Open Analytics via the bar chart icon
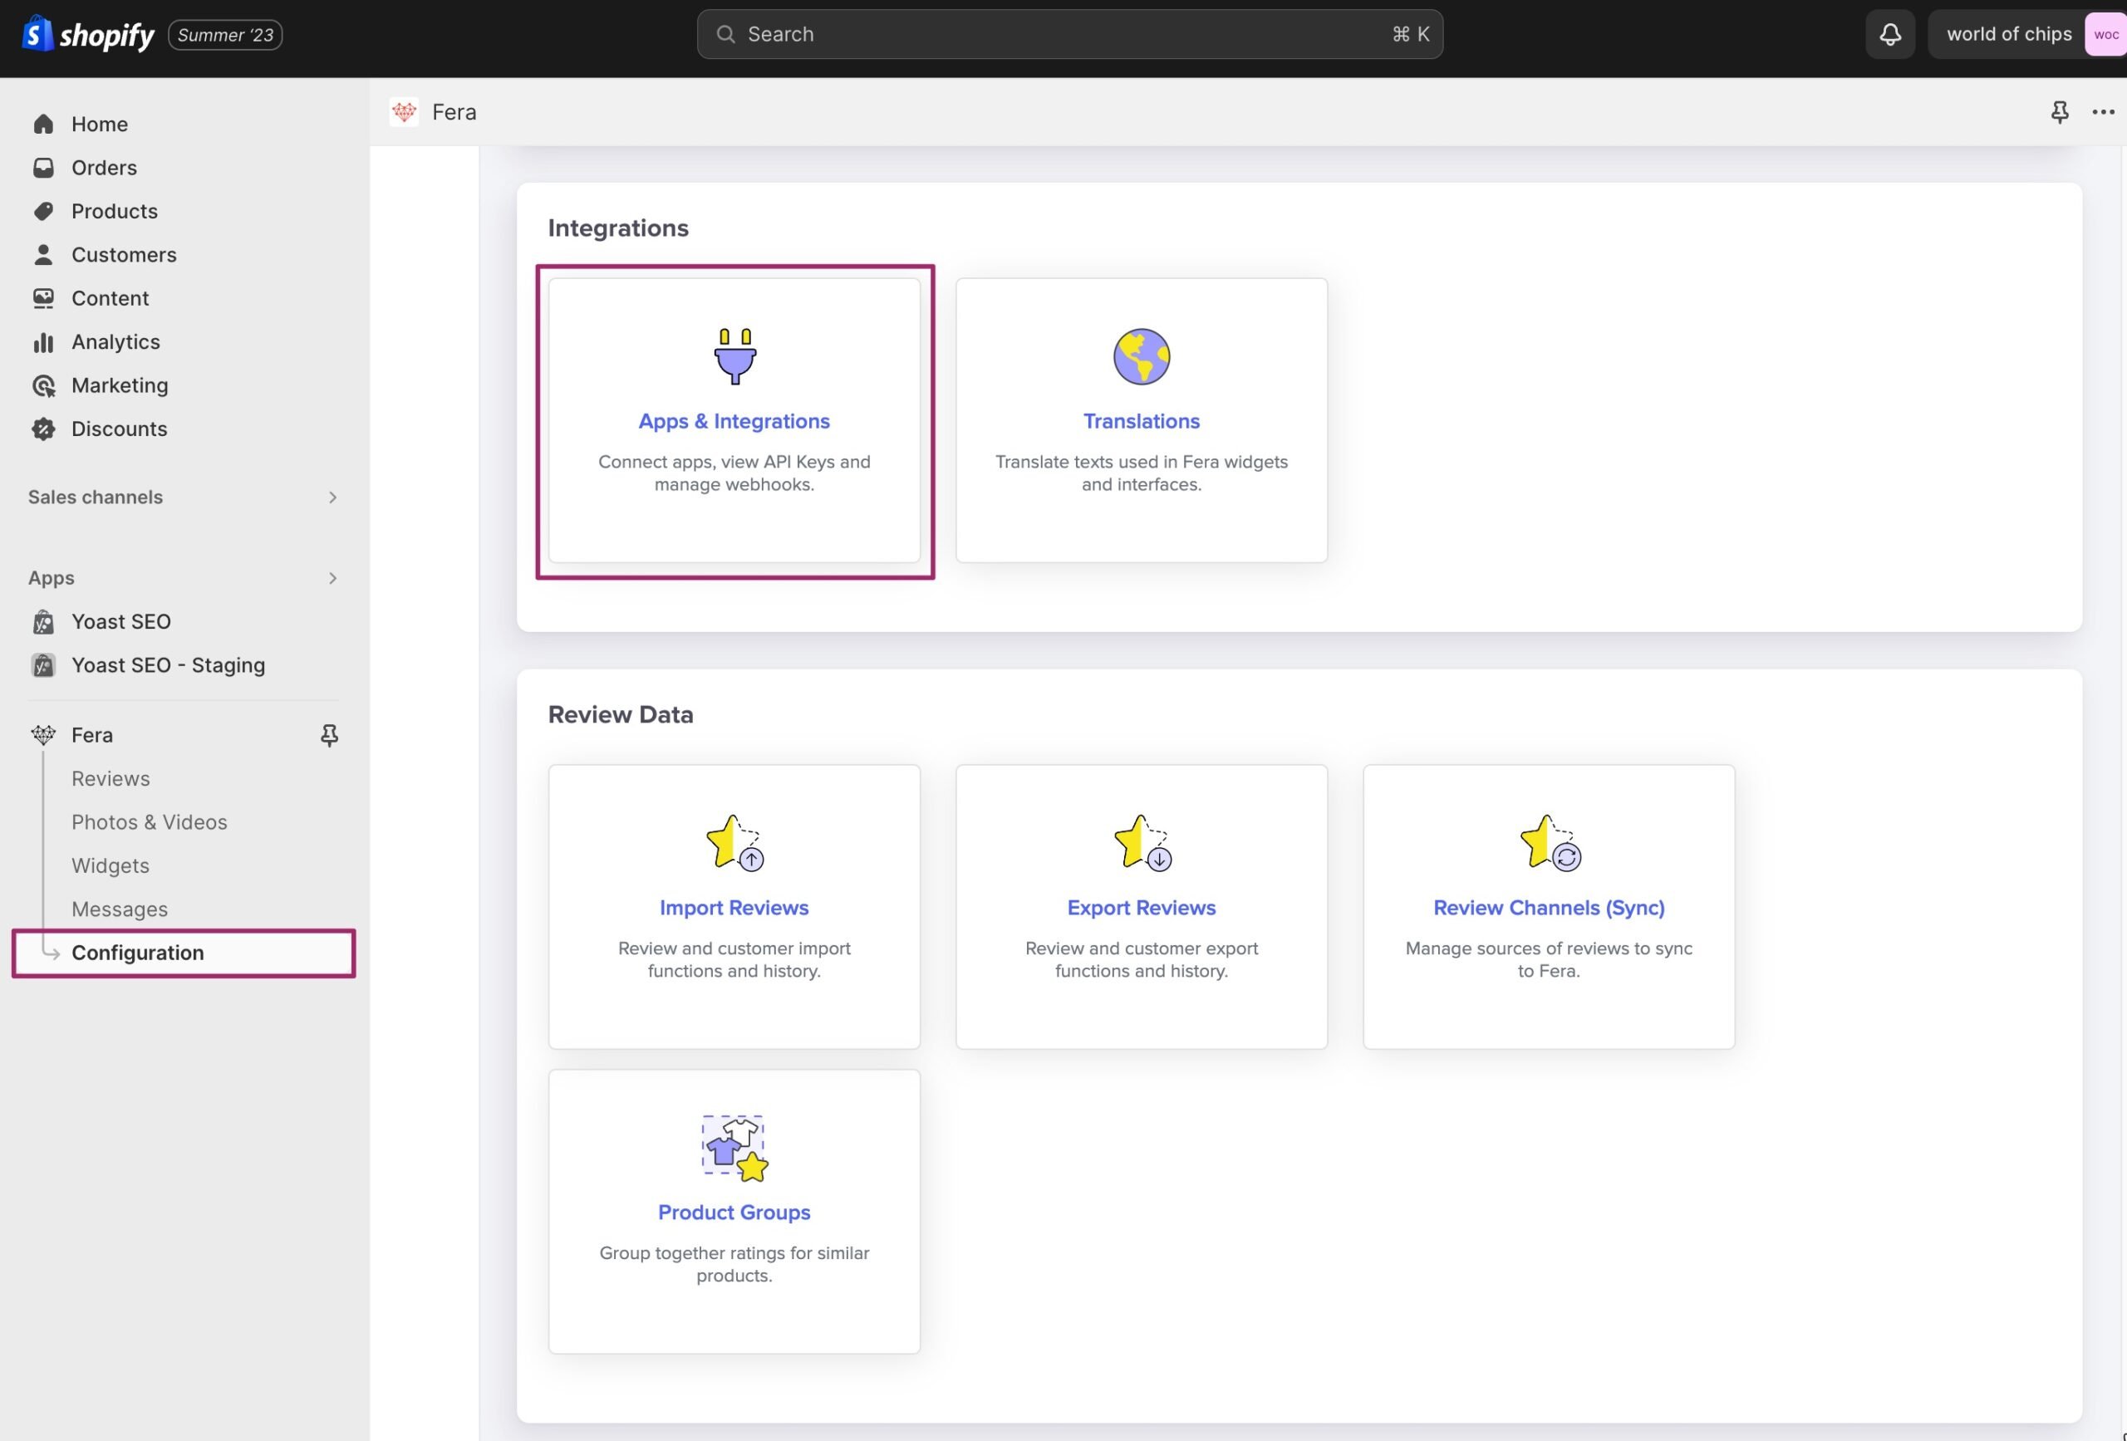This screenshot has width=2127, height=1441. (43, 341)
